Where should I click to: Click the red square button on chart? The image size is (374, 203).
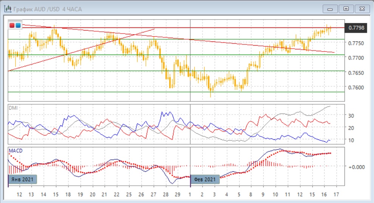pos(12,25)
